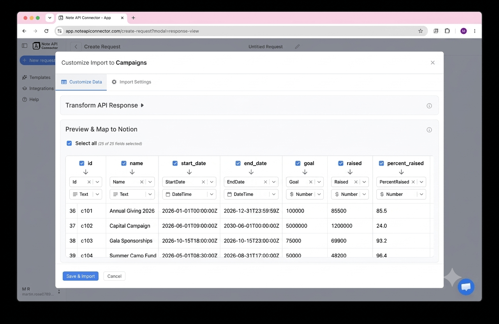The height and width of the screenshot is (324, 499).
Task: Switch to the Import Settings tab
Action: [x=131, y=82]
